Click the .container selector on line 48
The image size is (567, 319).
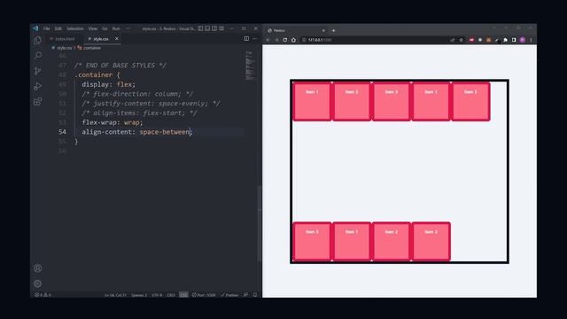(x=94, y=74)
